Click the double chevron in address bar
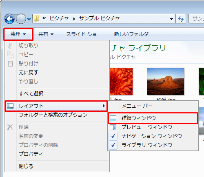This screenshot has height=177, width=204. 44,18
